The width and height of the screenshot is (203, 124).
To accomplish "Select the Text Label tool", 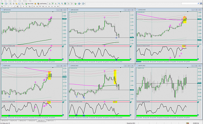I will pos(26,6).
